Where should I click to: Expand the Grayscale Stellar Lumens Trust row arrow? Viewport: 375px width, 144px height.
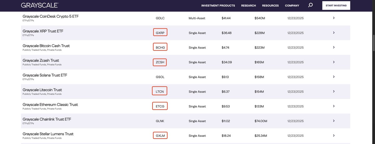point(334,135)
